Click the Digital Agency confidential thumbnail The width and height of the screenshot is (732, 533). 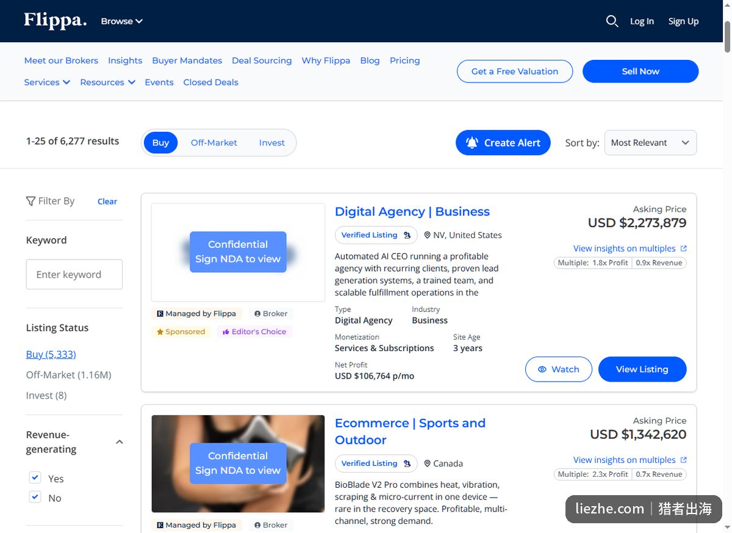[x=238, y=252]
